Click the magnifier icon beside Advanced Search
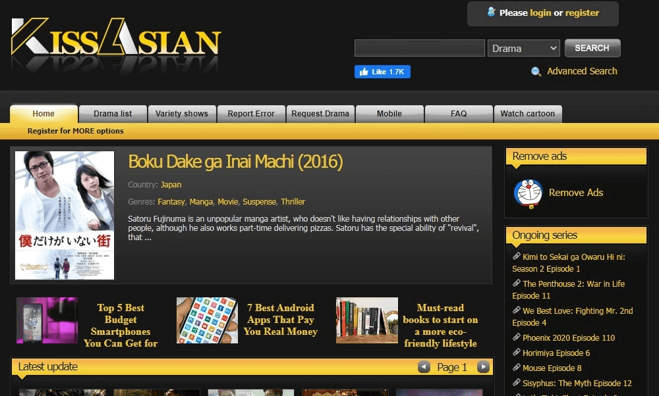659x396 pixels. (x=536, y=72)
